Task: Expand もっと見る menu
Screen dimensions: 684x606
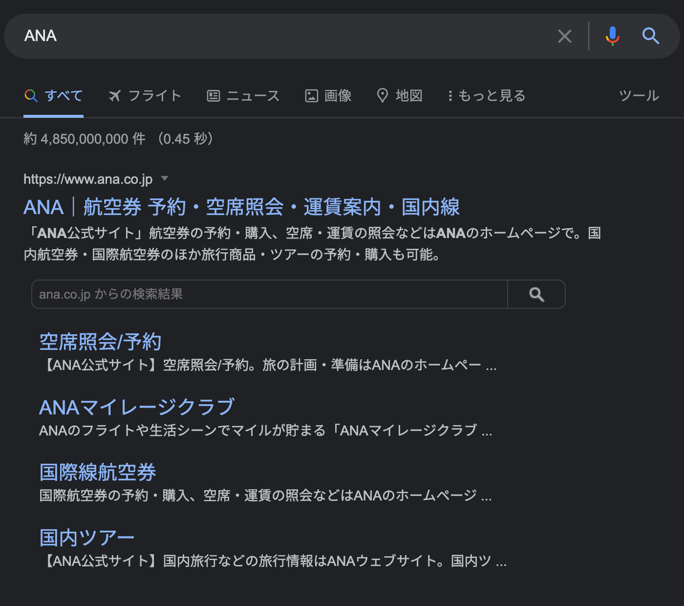Action: click(487, 96)
